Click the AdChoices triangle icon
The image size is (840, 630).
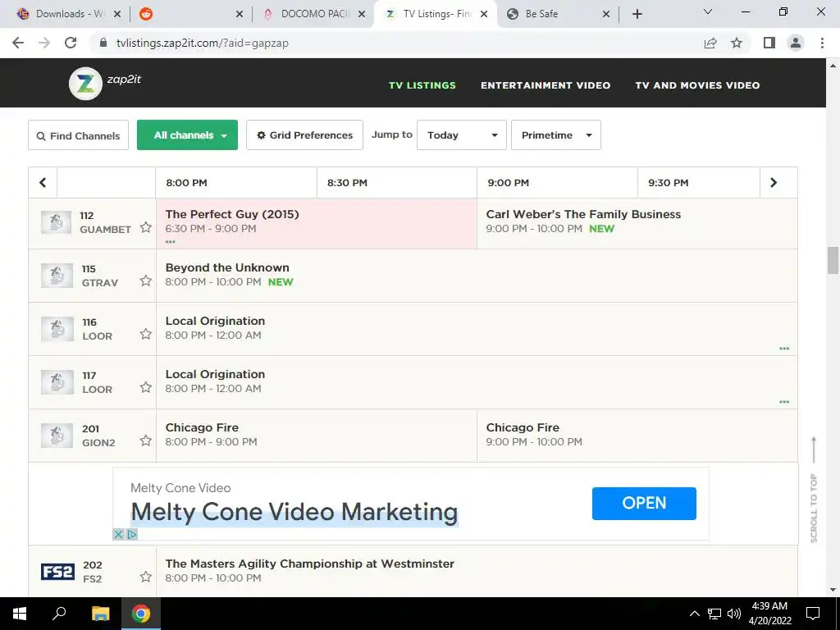(132, 534)
